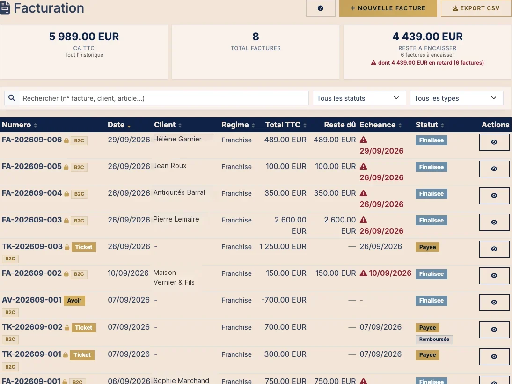Open the help question mark button
The height and width of the screenshot is (384, 512).
(x=320, y=8)
